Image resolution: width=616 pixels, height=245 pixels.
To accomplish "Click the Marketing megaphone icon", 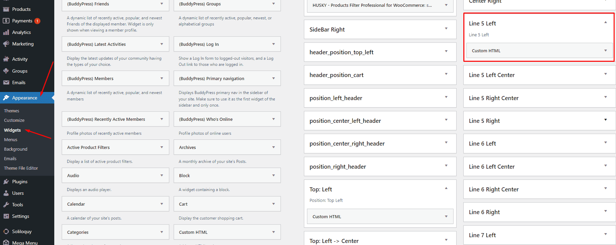I will (6, 44).
